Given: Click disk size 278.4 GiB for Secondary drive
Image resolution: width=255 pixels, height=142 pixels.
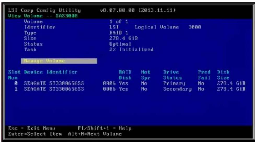Looking at the screenshot, I should click(231, 89).
